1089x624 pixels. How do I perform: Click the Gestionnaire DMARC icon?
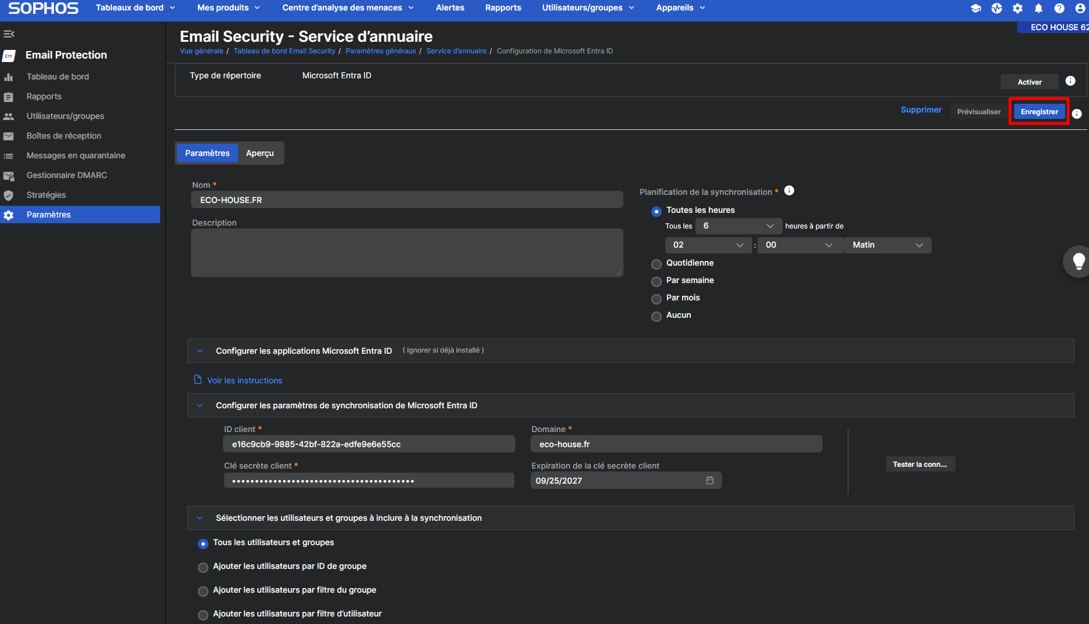9,176
